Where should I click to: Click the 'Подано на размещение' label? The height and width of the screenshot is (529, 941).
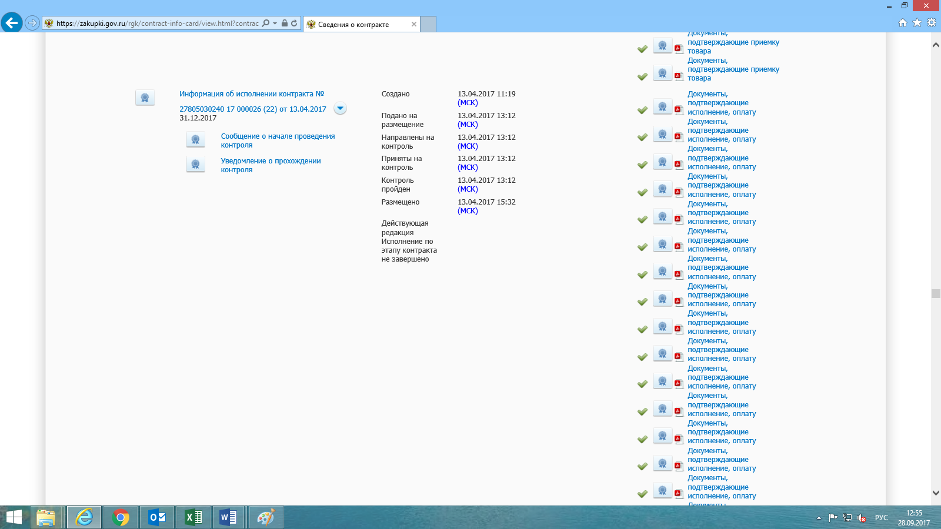tap(402, 120)
